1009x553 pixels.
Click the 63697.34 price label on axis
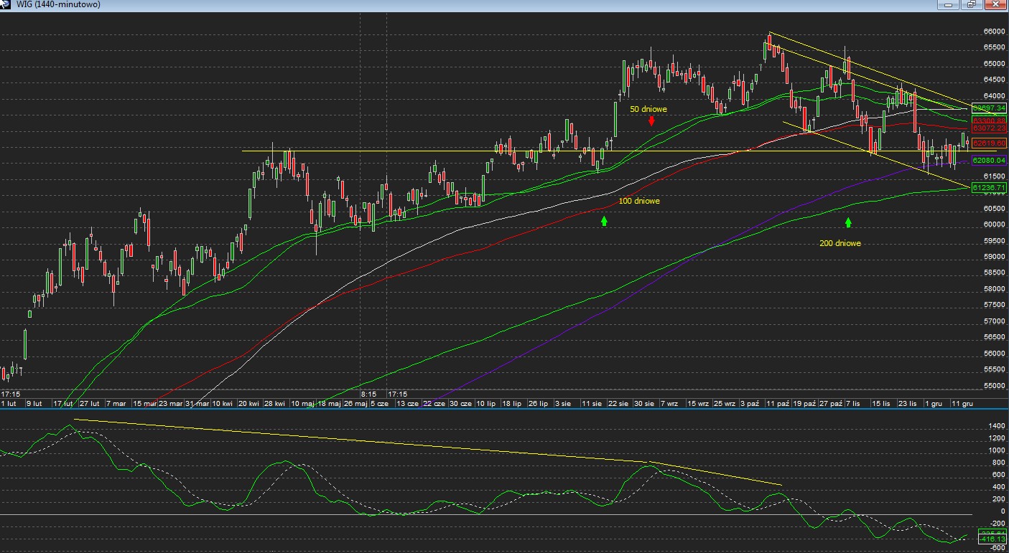(989, 108)
